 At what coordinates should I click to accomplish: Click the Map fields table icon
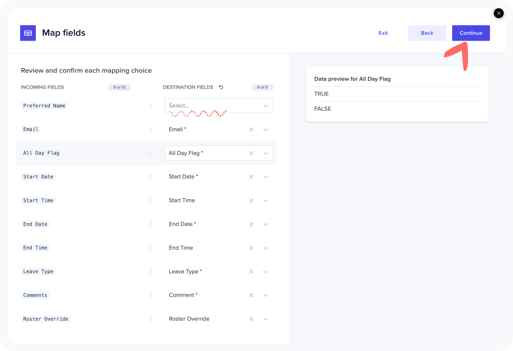[28, 33]
